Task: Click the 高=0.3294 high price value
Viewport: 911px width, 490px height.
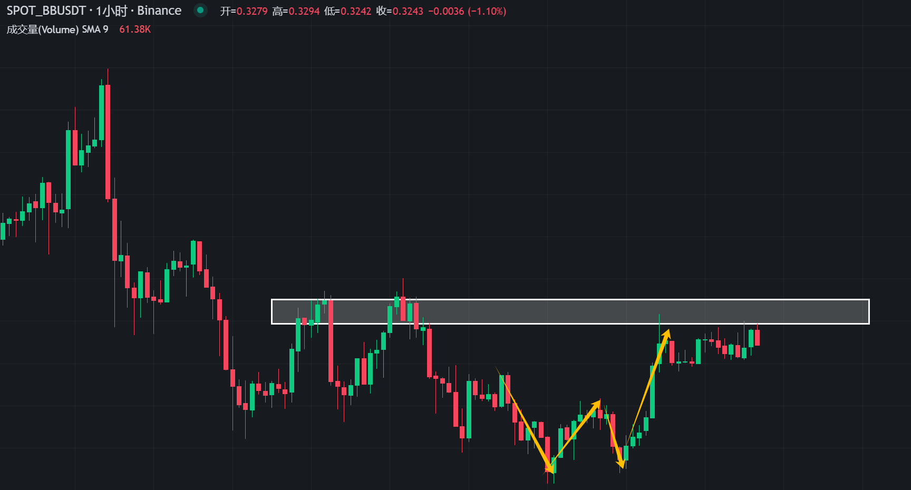Action: 296,11
